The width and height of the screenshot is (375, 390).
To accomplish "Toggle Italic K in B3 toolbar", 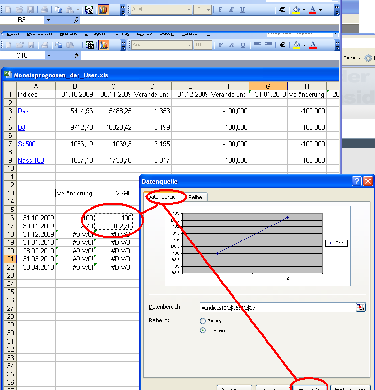I will tap(231, 10).
